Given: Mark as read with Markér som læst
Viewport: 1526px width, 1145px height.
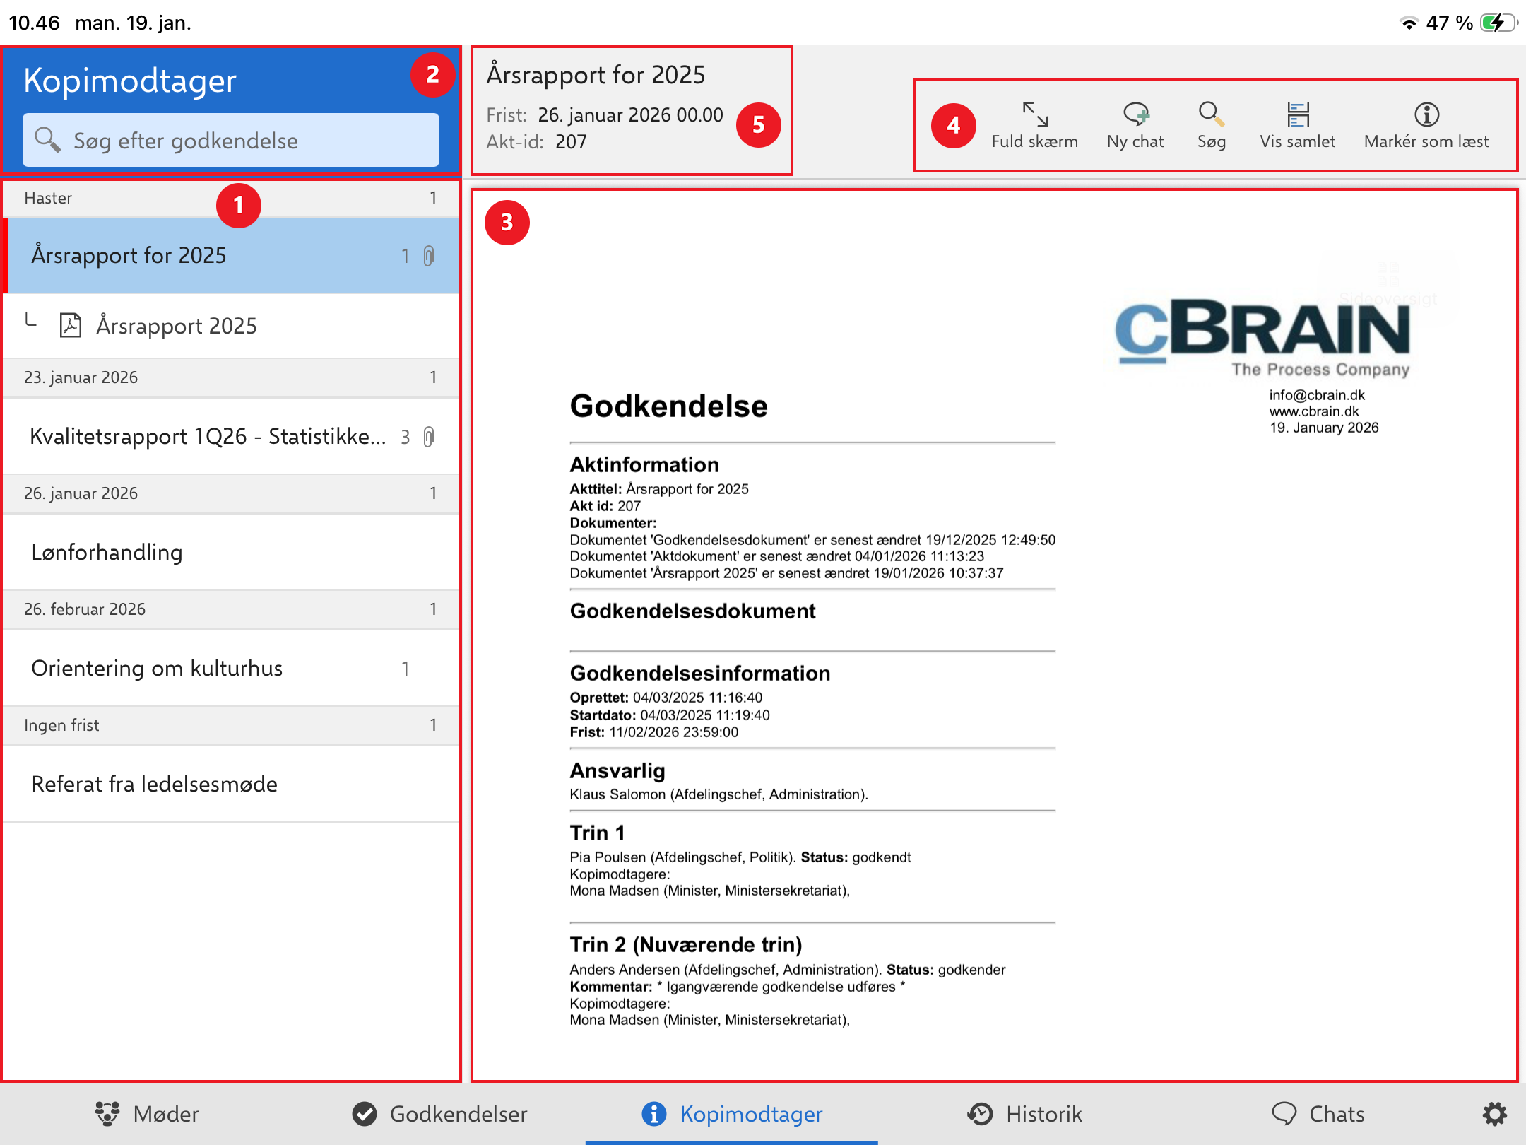Looking at the screenshot, I should click(1426, 125).
